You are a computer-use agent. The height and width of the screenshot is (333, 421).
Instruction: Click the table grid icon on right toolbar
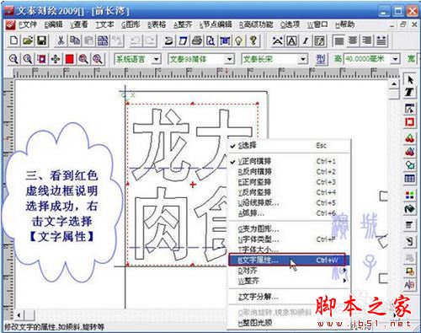click(x=410, y=179)
